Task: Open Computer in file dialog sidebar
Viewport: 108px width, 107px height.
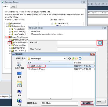Action: [x=19, y=93]
